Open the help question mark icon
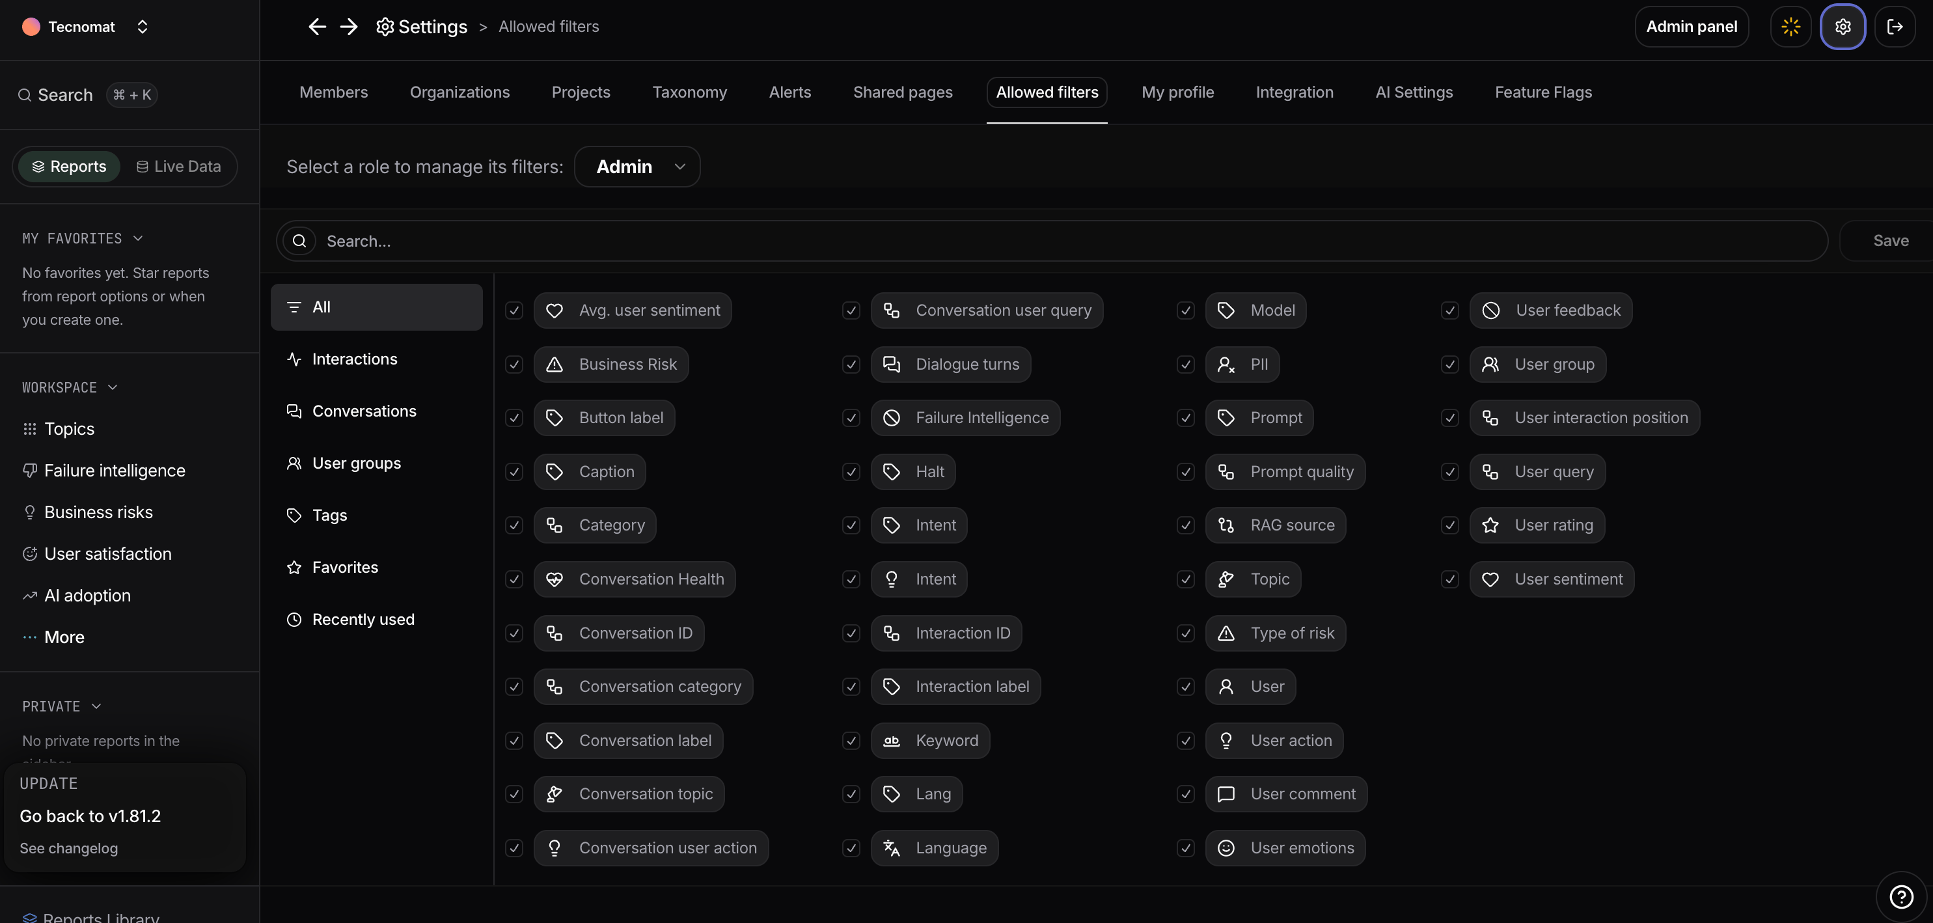 click(1902, 896)
